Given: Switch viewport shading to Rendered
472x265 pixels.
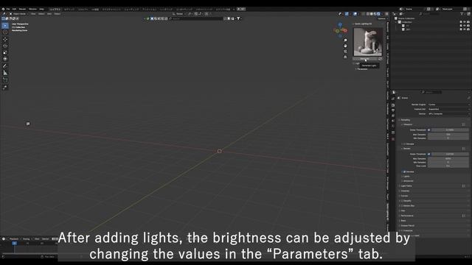Looking at the screenshot, I should tap(378, 14).
